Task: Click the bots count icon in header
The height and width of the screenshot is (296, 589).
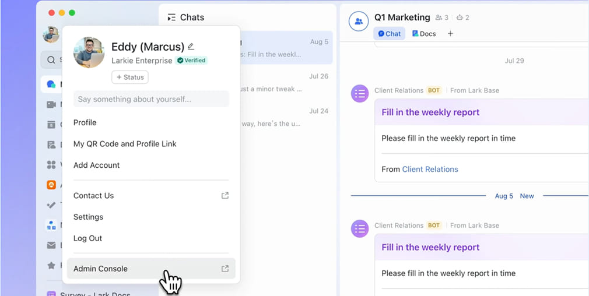Action: [x=463, y=18]
